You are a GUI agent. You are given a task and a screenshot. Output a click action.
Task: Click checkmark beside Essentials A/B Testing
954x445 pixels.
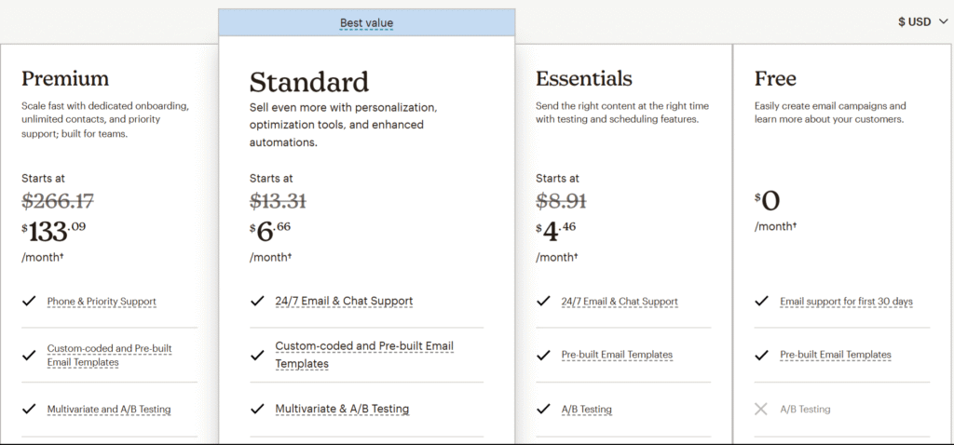click(543, 409)
